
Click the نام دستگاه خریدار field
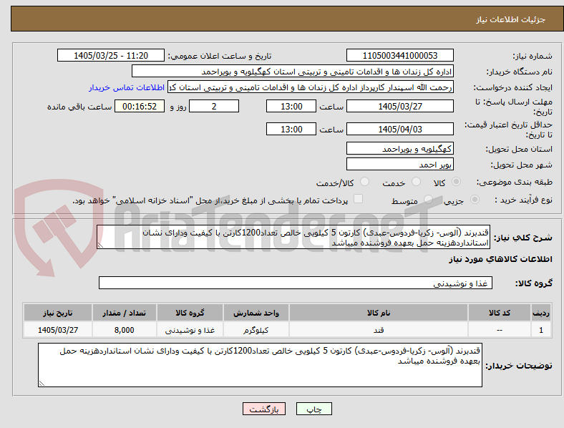[293, 71]
